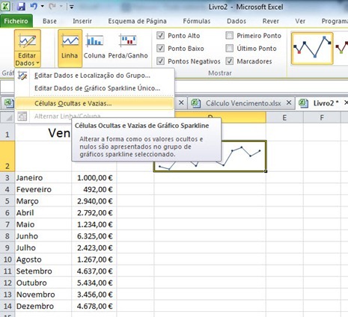This screenshot has width=348, height=317.
Task: Uncheck the Ponto Alto checkbox
Action: (160, 36)
